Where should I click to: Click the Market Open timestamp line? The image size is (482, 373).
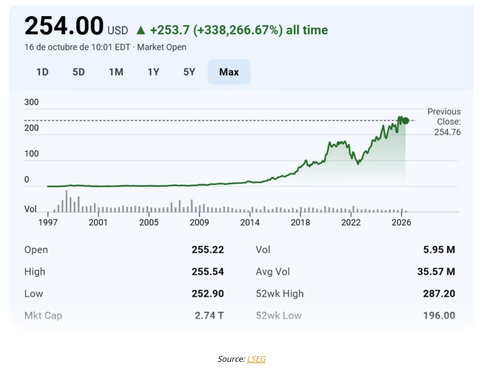coord(105,47)
